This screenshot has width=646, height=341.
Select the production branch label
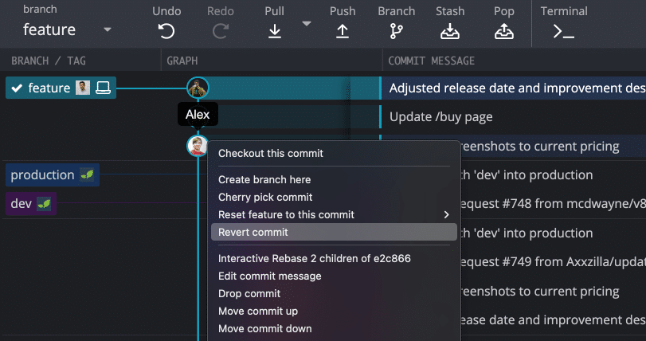[53, 175]
